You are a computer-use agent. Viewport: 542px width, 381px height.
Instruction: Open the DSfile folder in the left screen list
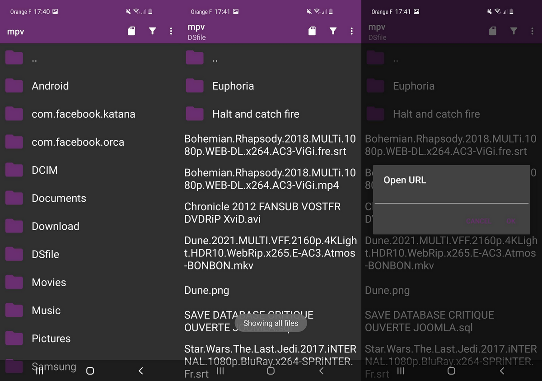pos(90,254)
